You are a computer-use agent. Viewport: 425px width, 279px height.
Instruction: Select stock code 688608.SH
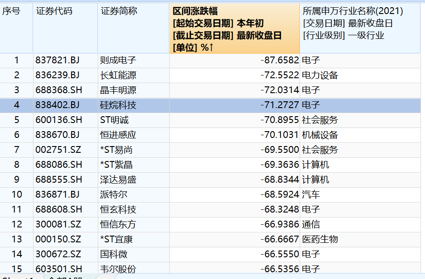[59, 209]
